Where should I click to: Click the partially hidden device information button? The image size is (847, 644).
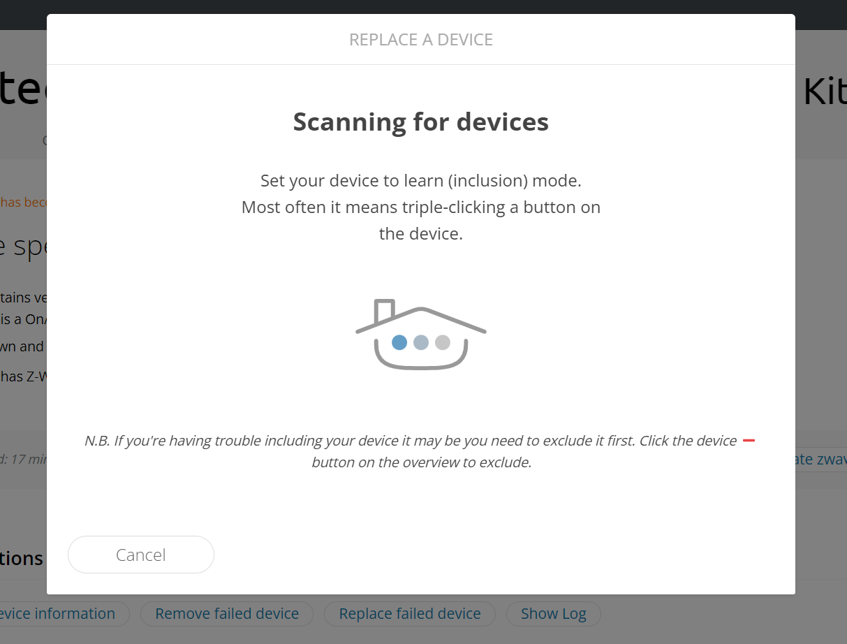(64, 614)
